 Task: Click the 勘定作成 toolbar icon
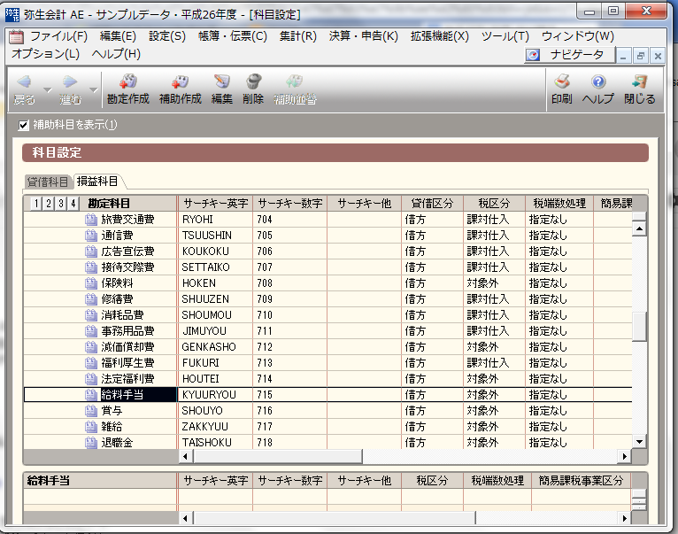click(x=127, y=83)
